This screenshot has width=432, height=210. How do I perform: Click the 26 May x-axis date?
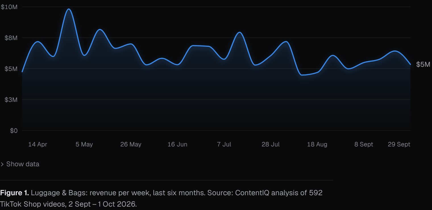click(131, 144)
